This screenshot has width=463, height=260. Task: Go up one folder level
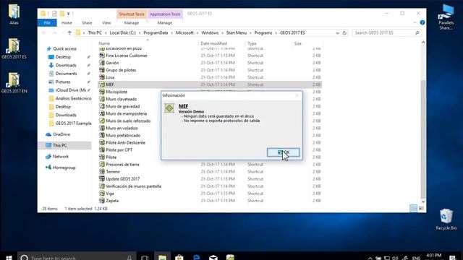tap(69, 32)
